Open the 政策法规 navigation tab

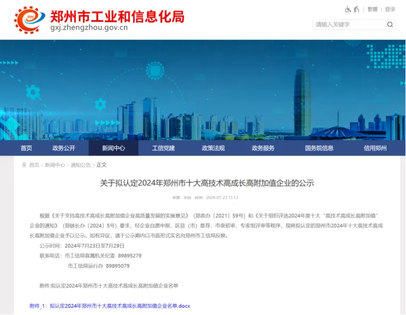(213, 148)
